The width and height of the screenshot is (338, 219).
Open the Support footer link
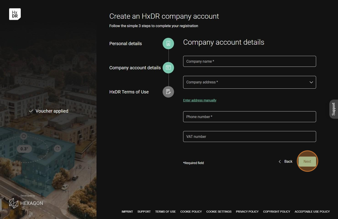pyautogui.click(x=144, y=212)
